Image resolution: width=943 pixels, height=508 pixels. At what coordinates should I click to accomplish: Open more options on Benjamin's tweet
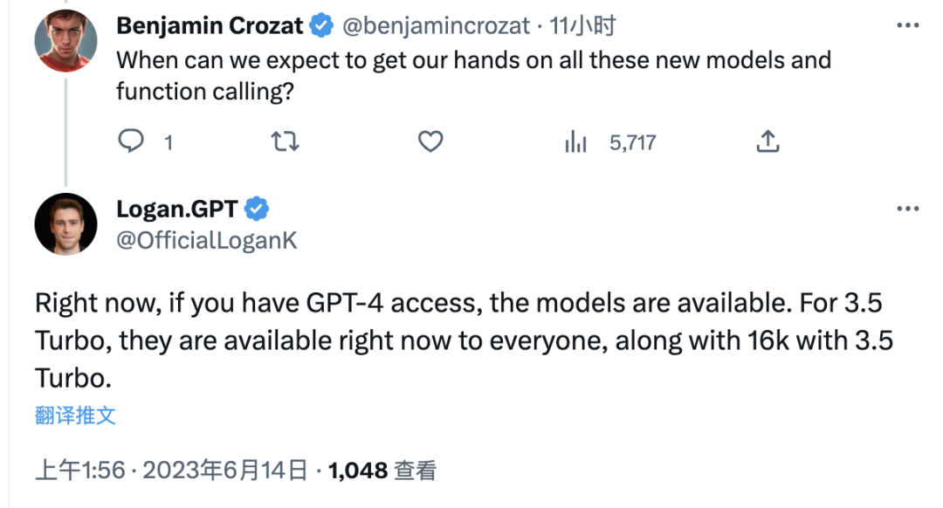point(907,25)
